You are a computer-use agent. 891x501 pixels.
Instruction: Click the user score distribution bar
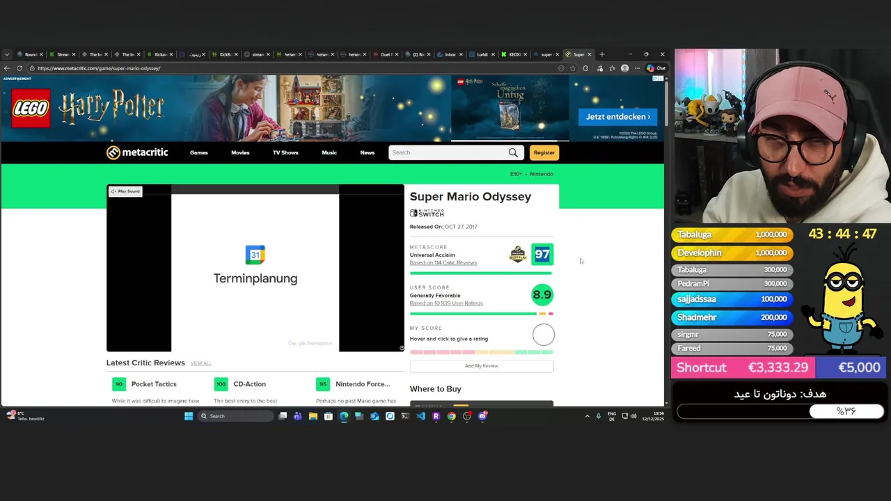tap(482, 314)
